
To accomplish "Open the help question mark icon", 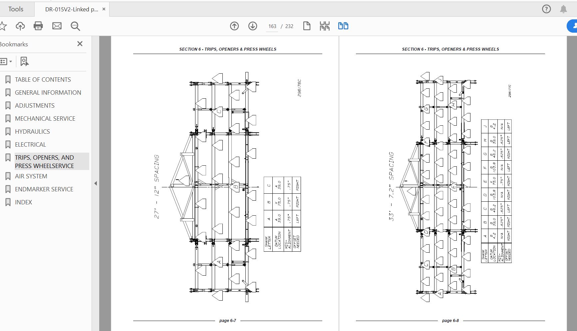I will 546,9.
